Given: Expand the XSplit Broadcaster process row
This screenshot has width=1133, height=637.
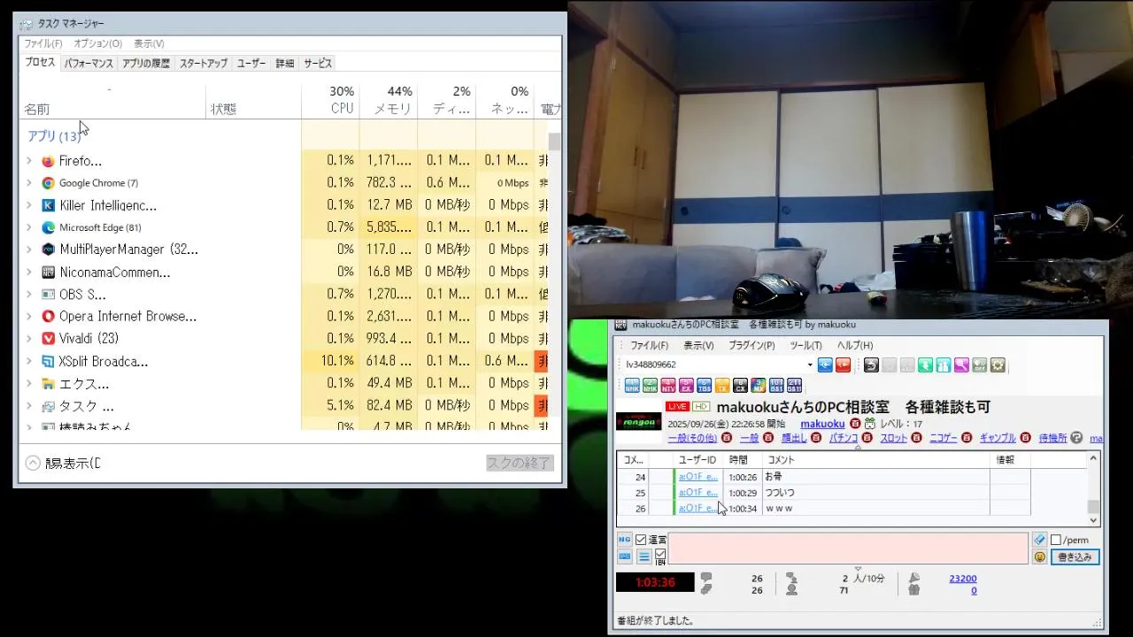Looking at the screenshot, I should coord(29,361).
